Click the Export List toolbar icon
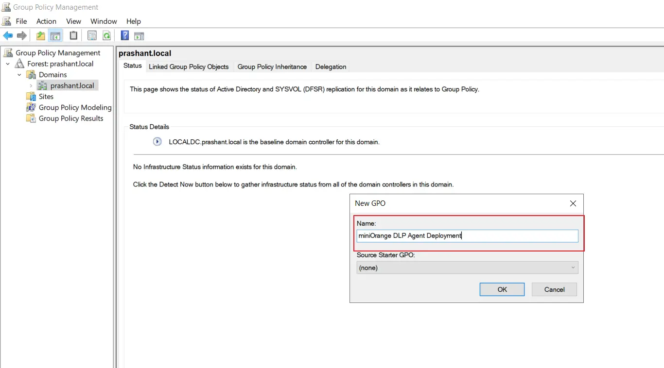Image resolution: width=664 pixels, height=368 pixels. [x=92, y=35]
